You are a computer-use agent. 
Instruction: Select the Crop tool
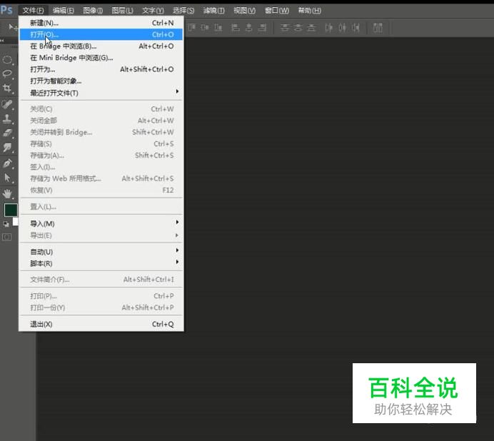coord(7,88)
